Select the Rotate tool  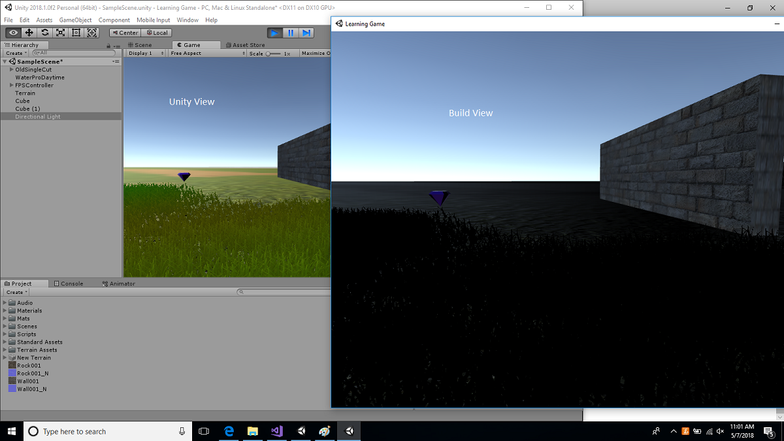pos(44,32)
